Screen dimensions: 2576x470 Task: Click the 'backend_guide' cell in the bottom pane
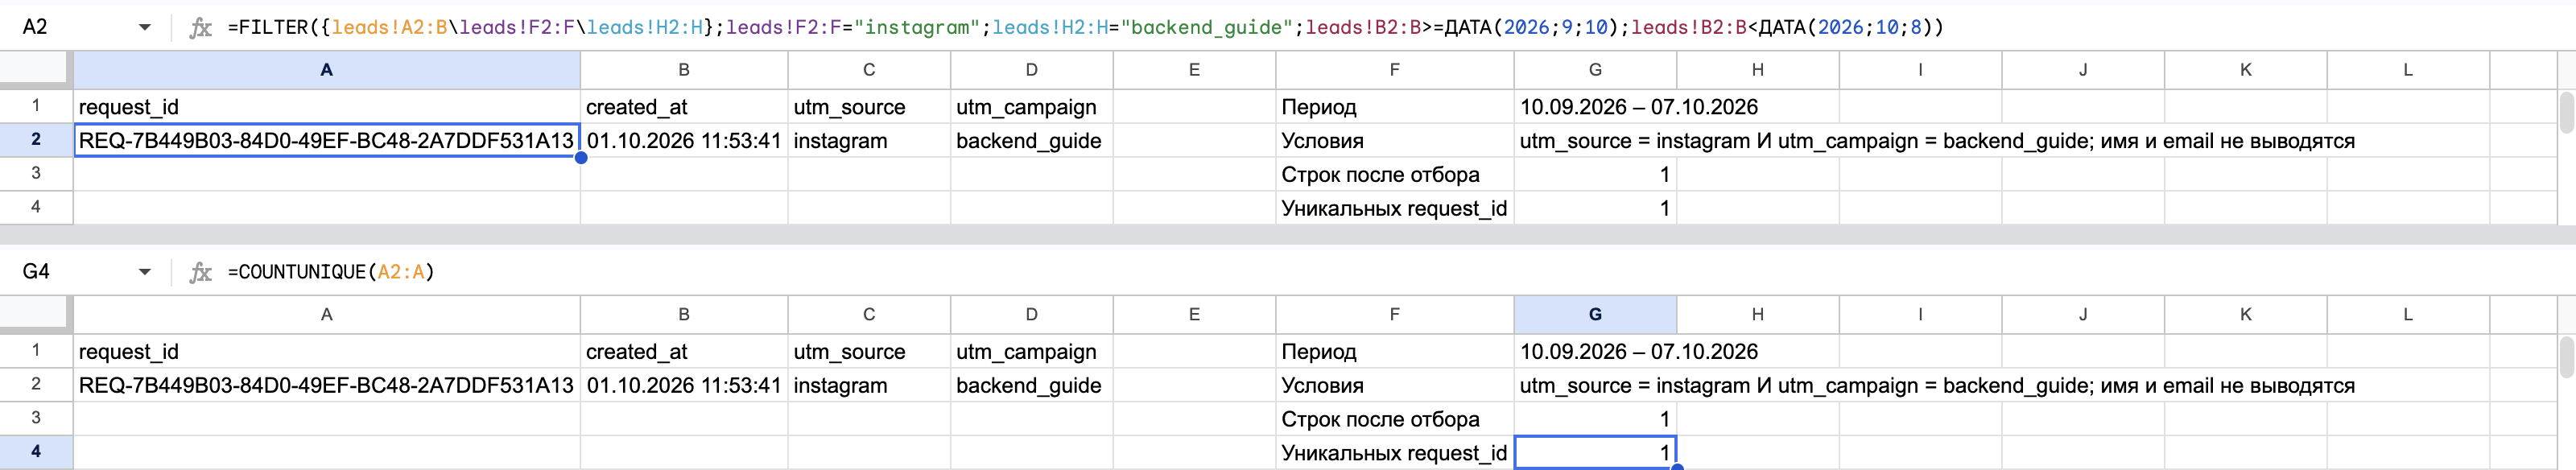pos(1032,386)
